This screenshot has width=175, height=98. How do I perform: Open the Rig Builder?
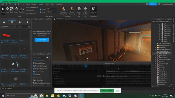[86, 11]
